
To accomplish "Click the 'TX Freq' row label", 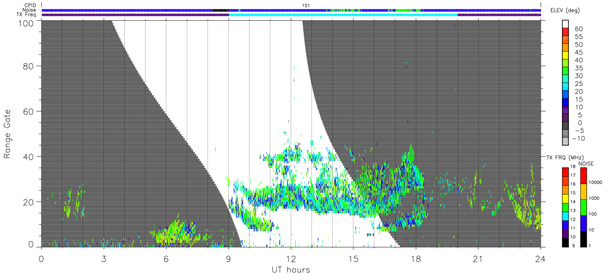I will 27,15.
